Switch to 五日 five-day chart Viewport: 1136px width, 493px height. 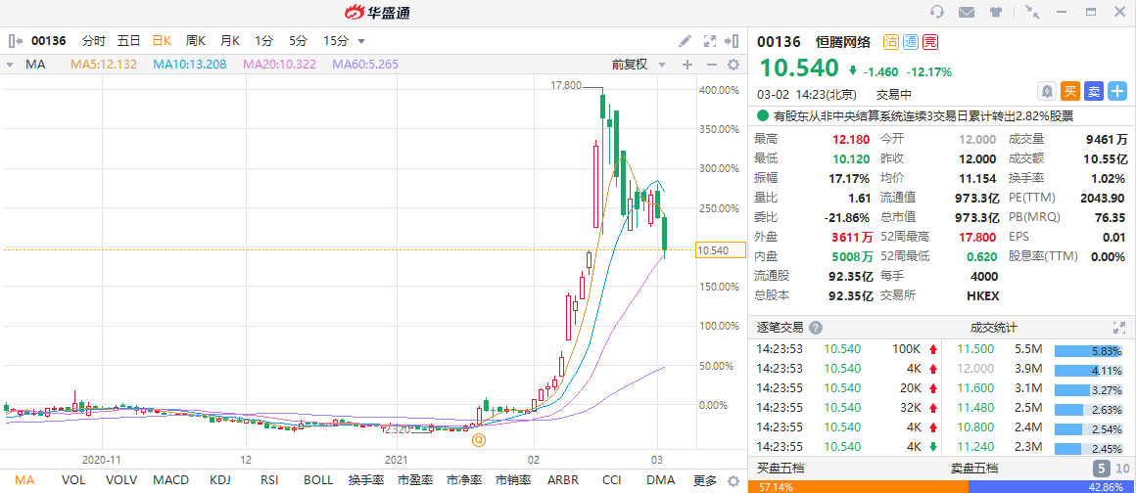click(x=129, y=40)
